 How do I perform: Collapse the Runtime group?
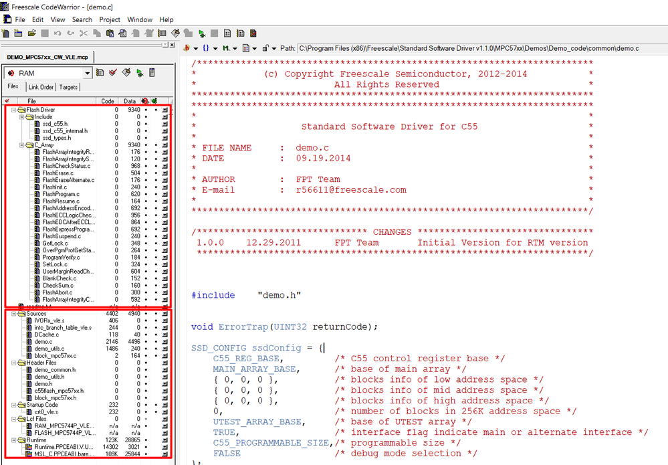coord(13,440)
